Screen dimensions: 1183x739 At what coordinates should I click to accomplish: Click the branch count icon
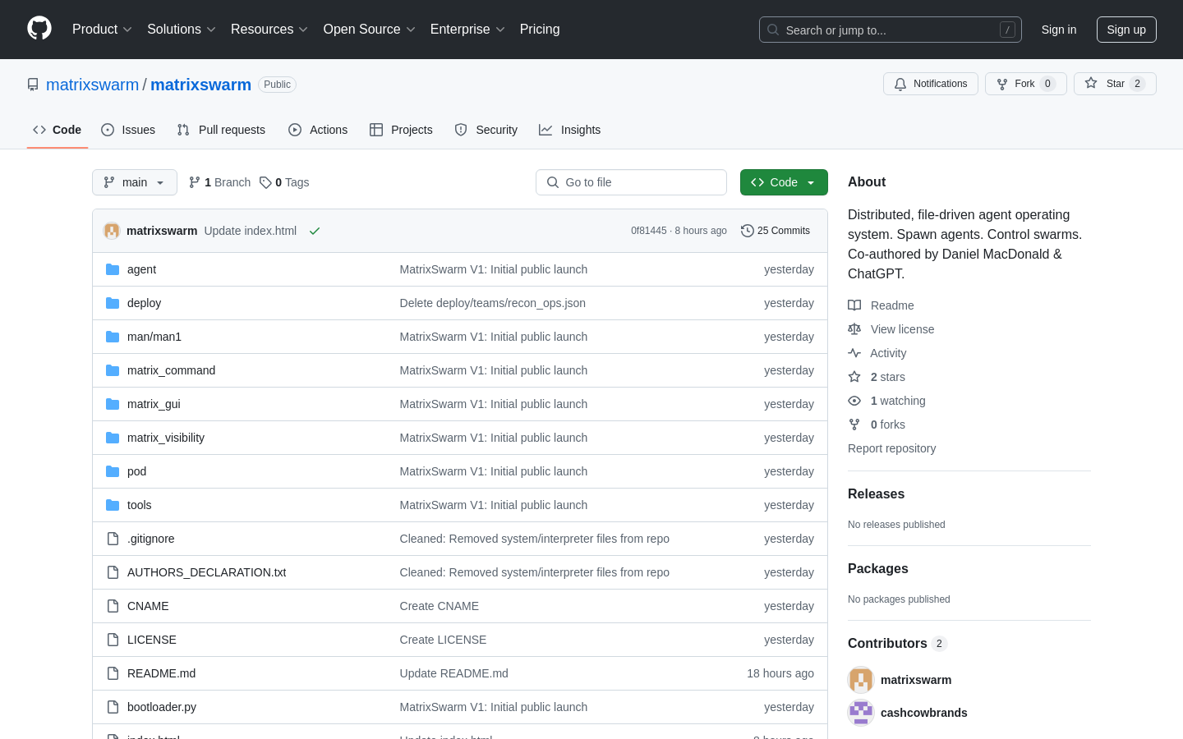click(195, 182)
